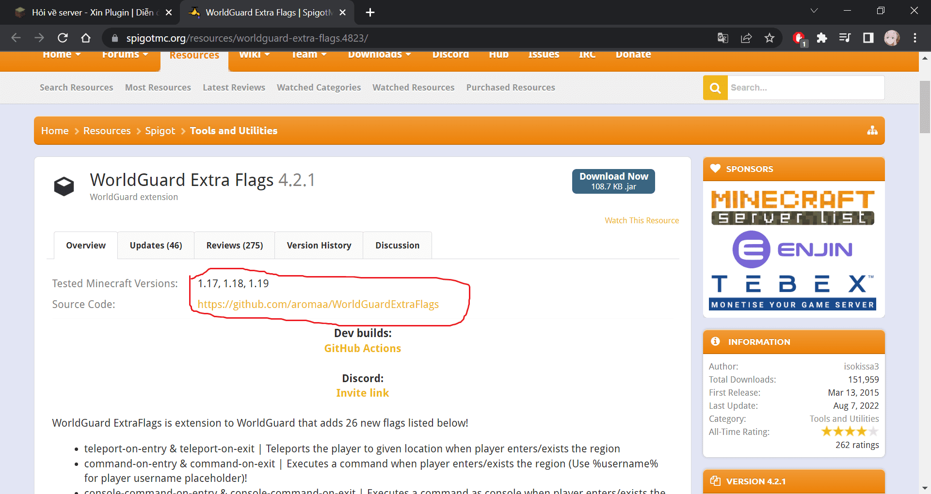Expand the tab search chevron
This screenshot has width=931, height=494.
[814, 11]
